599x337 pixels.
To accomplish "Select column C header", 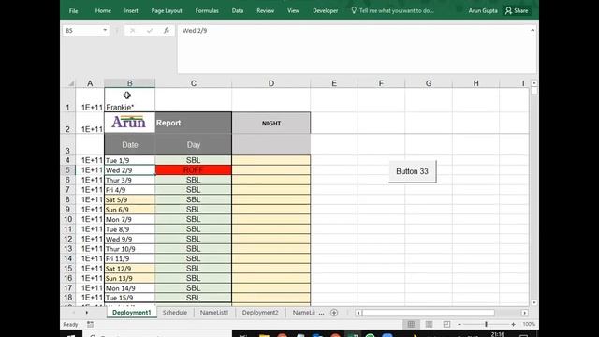I will 194,83.
